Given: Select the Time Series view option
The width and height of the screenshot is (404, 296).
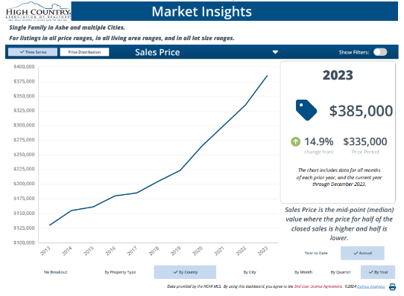Looking at the screenshot, I should pyautogui.click(x=33, y=52).
